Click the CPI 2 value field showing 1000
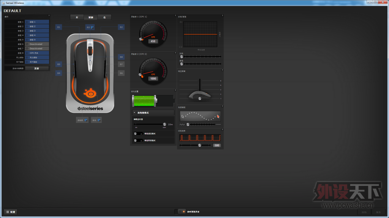Viewport: 389px width, 218px height. click(153, 79)
